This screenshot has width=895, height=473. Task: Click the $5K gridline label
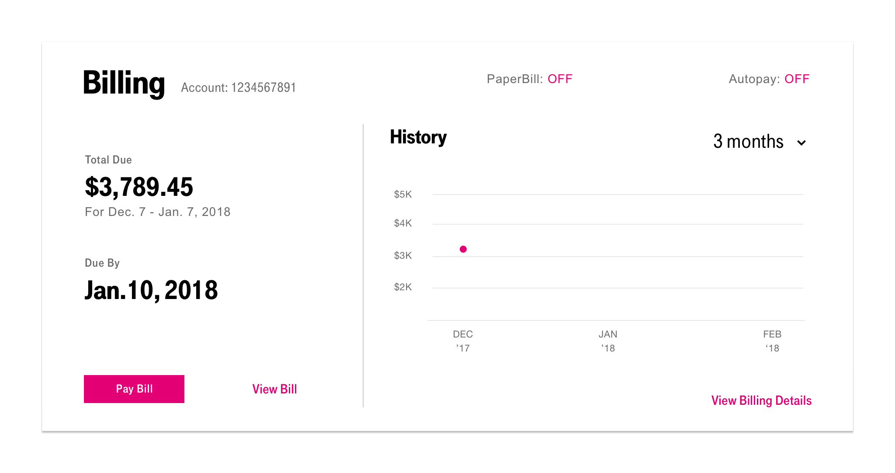click(x=403, y=194)
